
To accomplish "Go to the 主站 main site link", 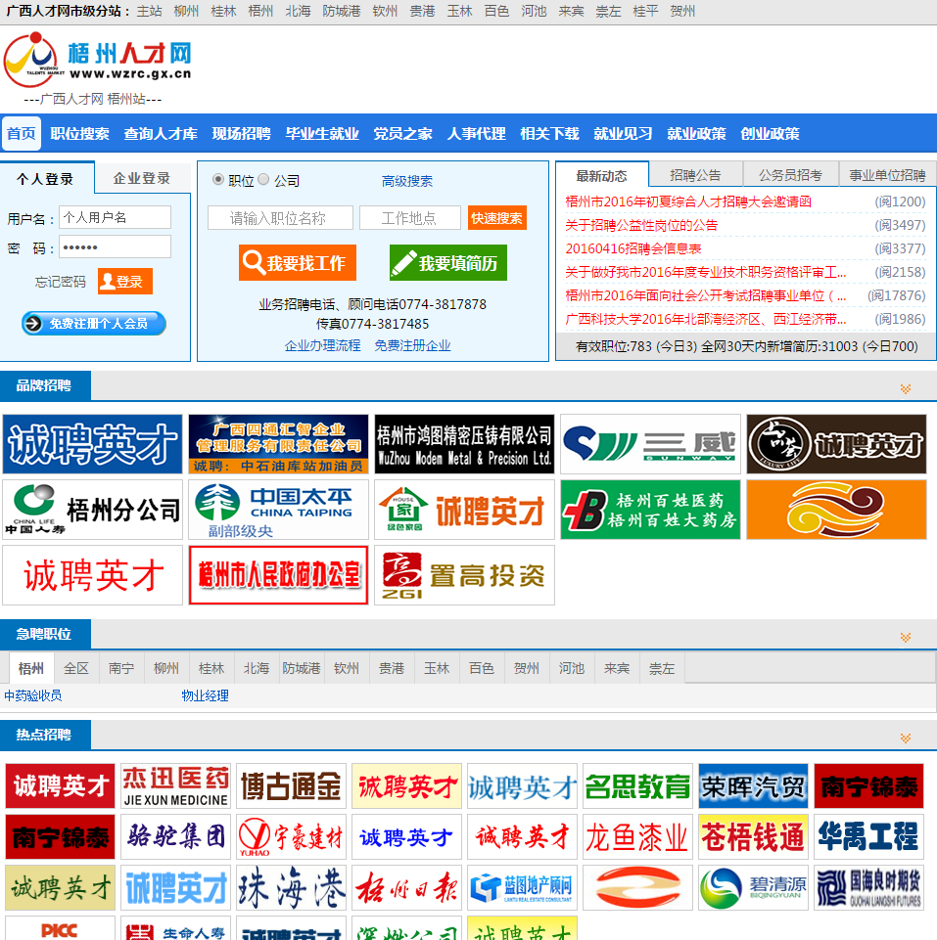I will pos(149,11).
